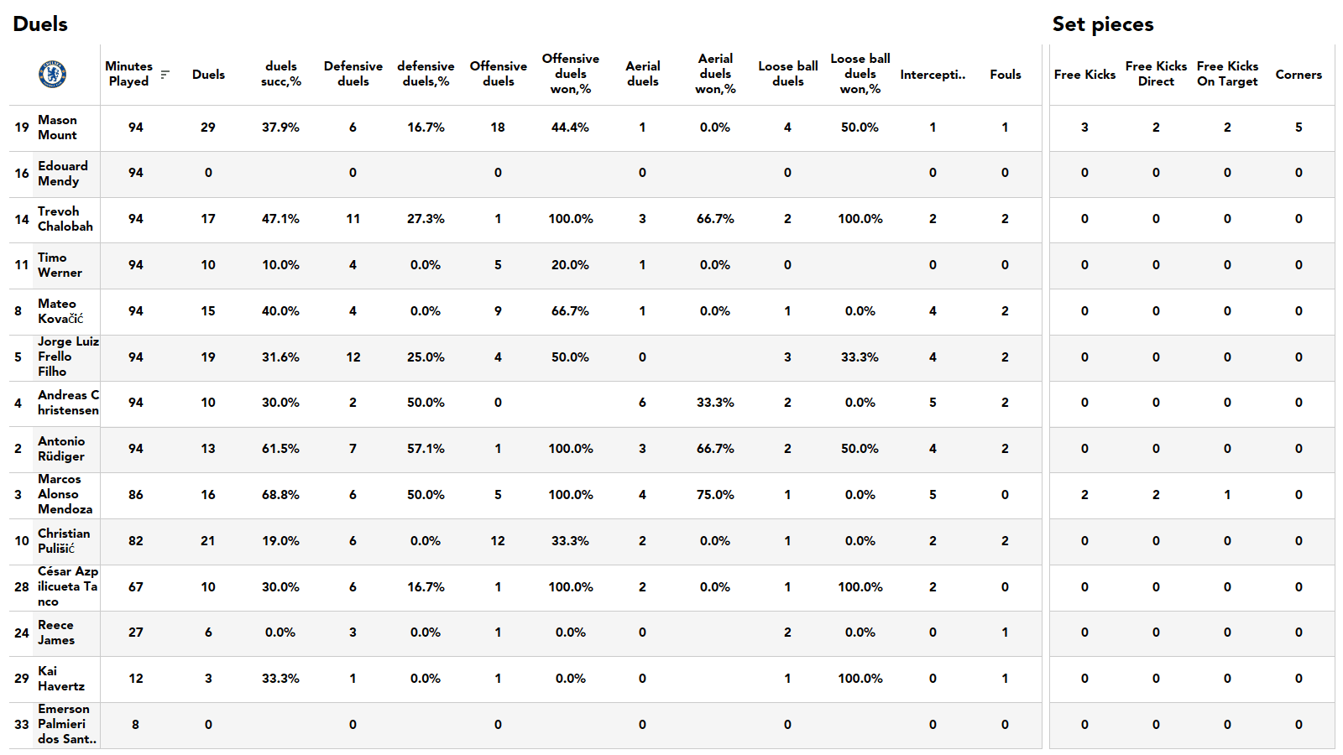The image size is (1343, 755).
Task: Select Offensive duels won,% header
Action: point(571,74)
